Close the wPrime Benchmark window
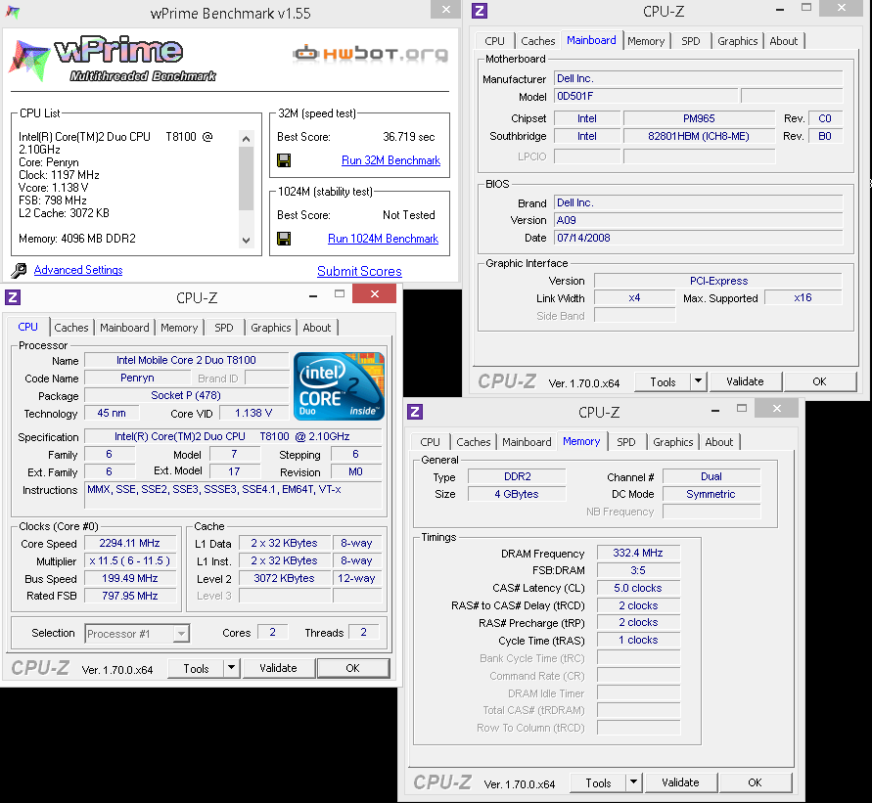The image size is (872, 803). point(446,10)
